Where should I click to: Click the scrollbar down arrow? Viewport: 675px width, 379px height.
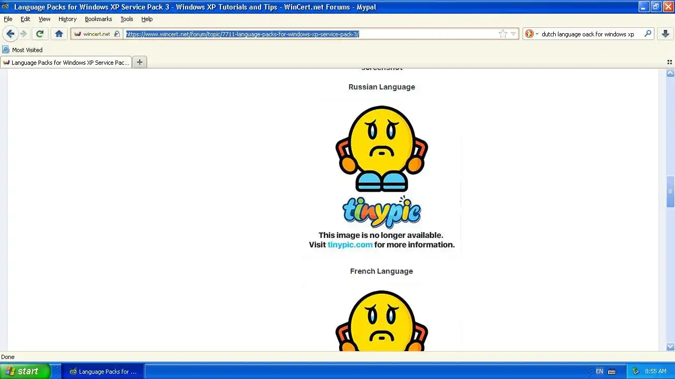pyautogui.click(x=670, y=346)
